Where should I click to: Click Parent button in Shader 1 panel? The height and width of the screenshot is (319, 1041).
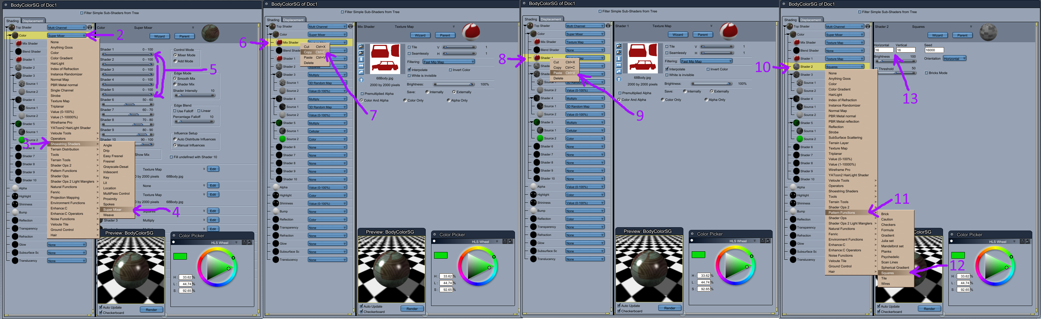click(x=703, y=35)
